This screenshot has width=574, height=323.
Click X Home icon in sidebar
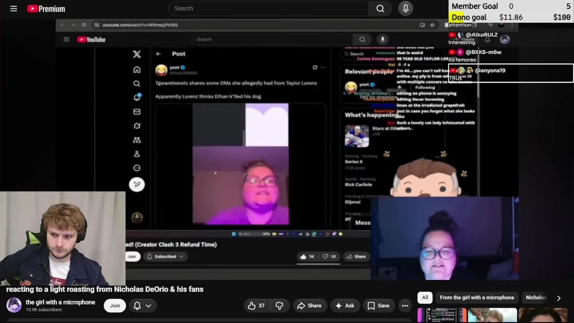137,70
